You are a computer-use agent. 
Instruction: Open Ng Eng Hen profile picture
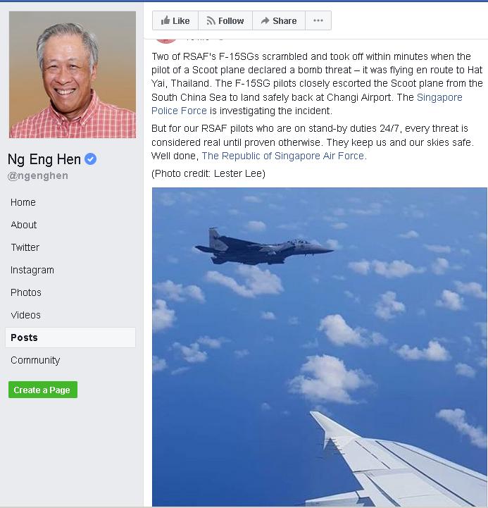[x=73, y=75]
